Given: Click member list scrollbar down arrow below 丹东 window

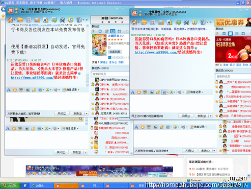Looking at the screenshot, I should [131, 153].
